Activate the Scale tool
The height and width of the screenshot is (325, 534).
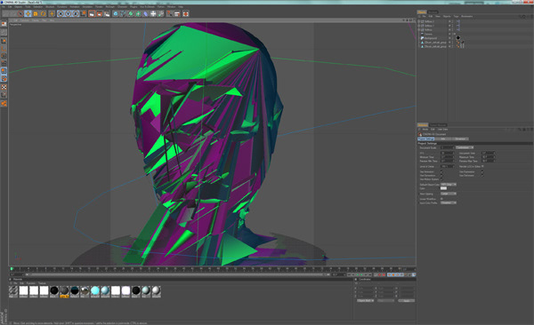(36, 13)
